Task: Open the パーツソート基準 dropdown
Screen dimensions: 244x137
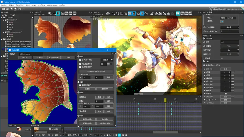Action: pyautogui.click(x=229, y=27)
